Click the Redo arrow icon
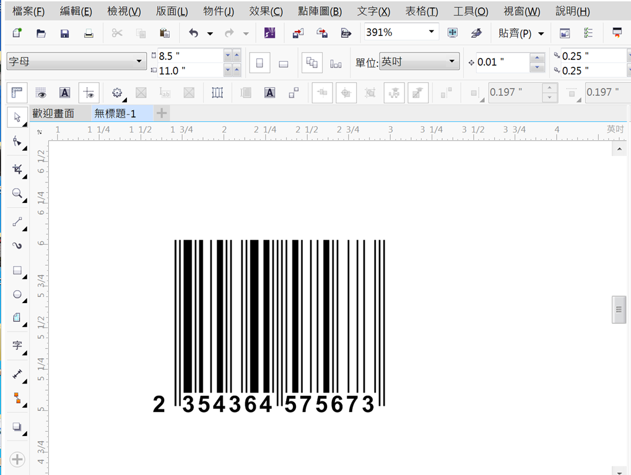 click(229, 33)
